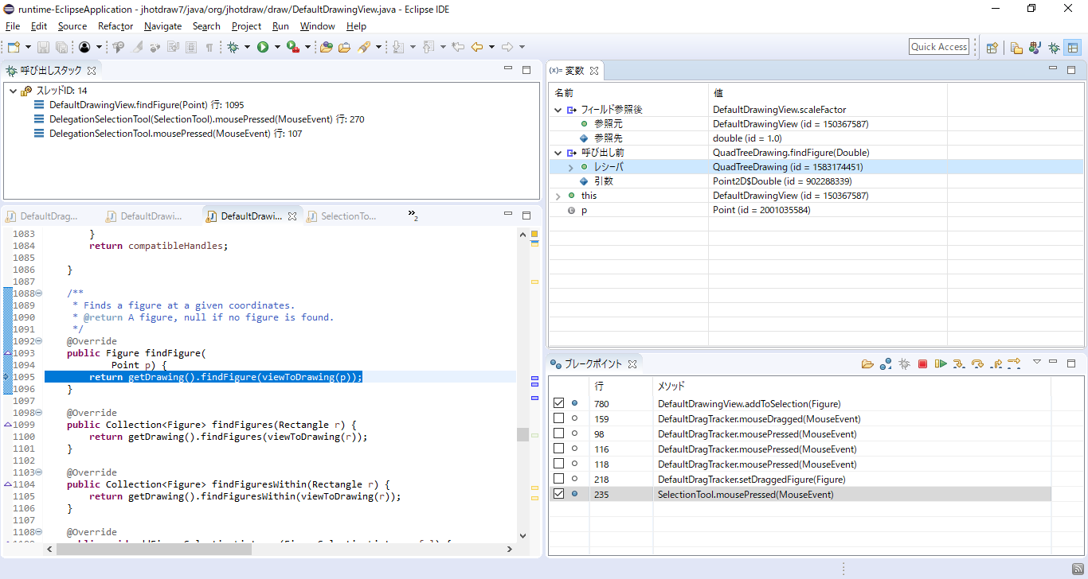
Task: Open the Run toolbar dropdown arrow
Action: click(277, 47)
